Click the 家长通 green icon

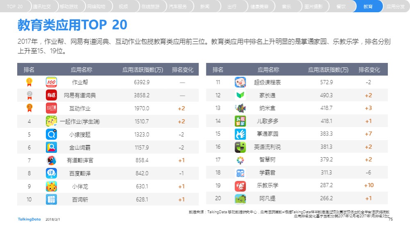240,95
